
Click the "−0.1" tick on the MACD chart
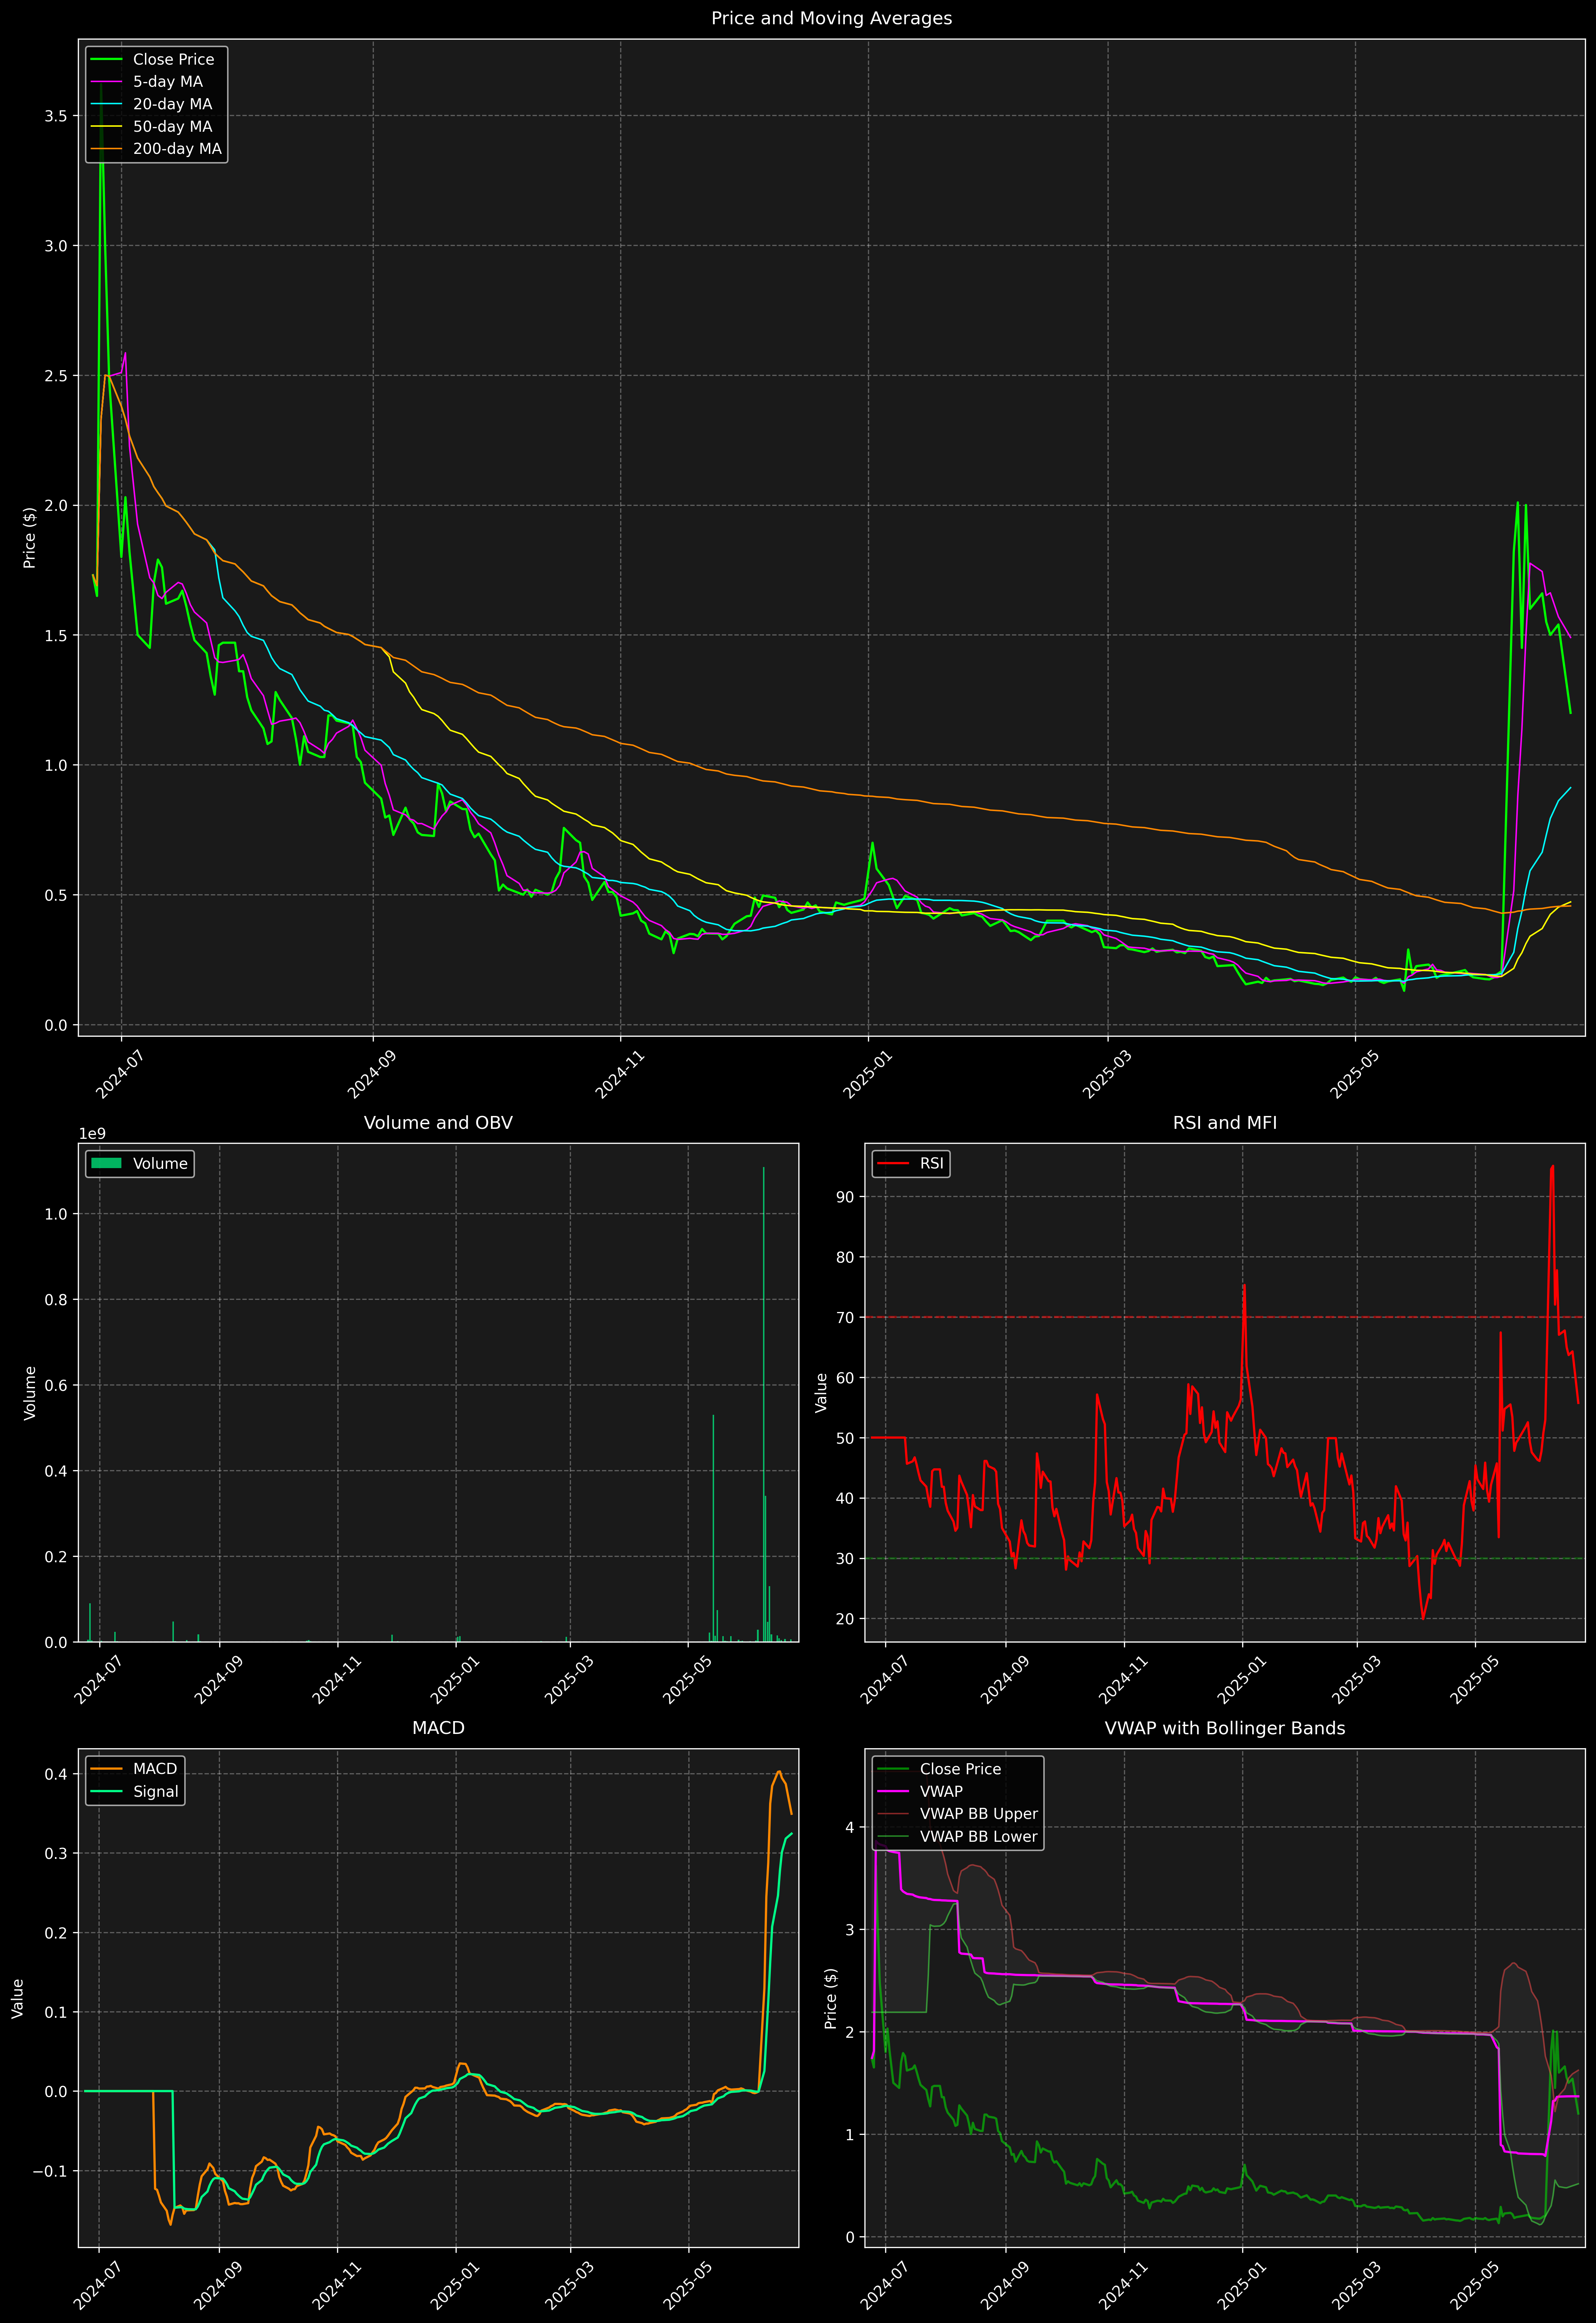tap(50, 2171)
